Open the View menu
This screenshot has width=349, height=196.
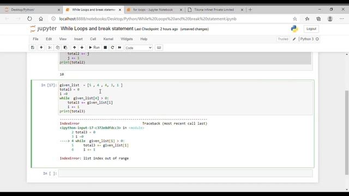tap(63, 39)
